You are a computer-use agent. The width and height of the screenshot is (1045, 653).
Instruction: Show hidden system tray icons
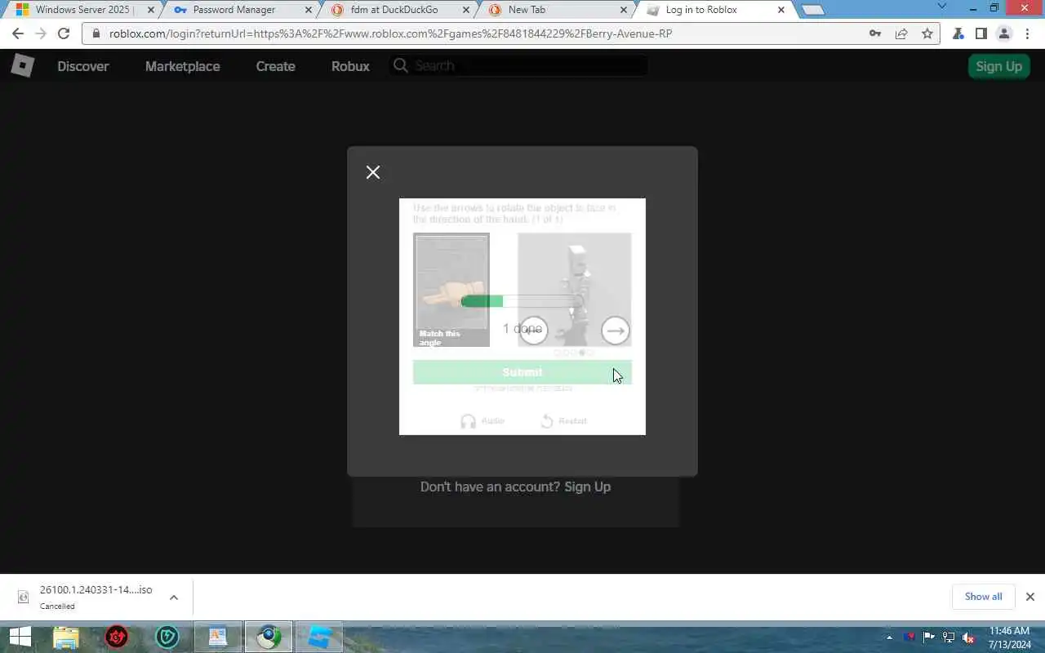click(889, 637)
